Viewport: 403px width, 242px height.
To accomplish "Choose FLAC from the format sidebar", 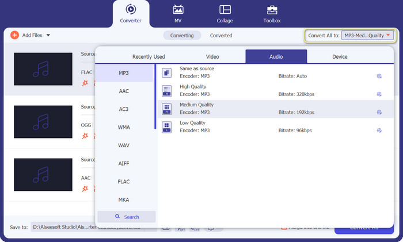I will 124,181.
